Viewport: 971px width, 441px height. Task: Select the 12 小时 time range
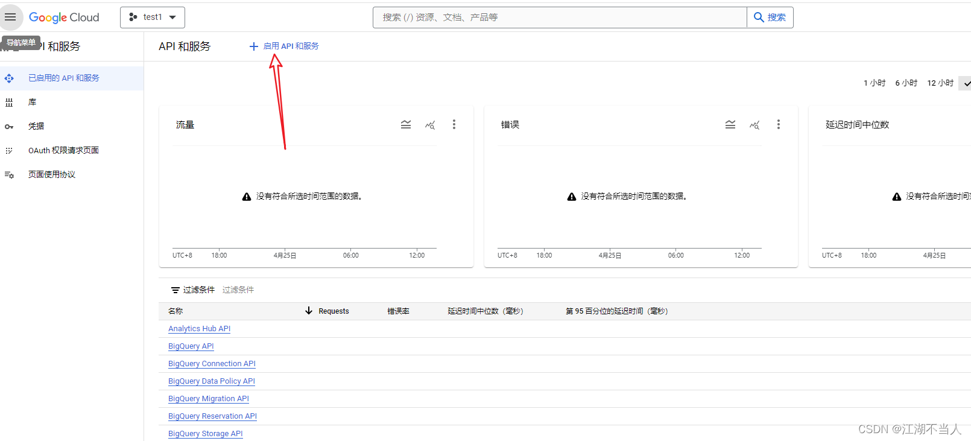(x=940, y=83)
